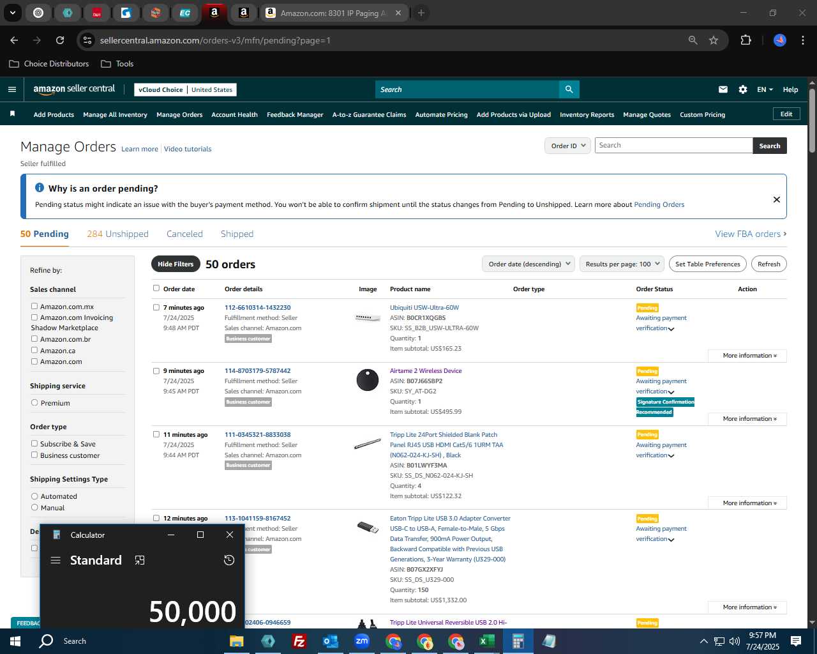This screenshot has width=817, height=654.
Task: Toggle Calculator keep-on-top icon
Action: (x=140, y=560)
